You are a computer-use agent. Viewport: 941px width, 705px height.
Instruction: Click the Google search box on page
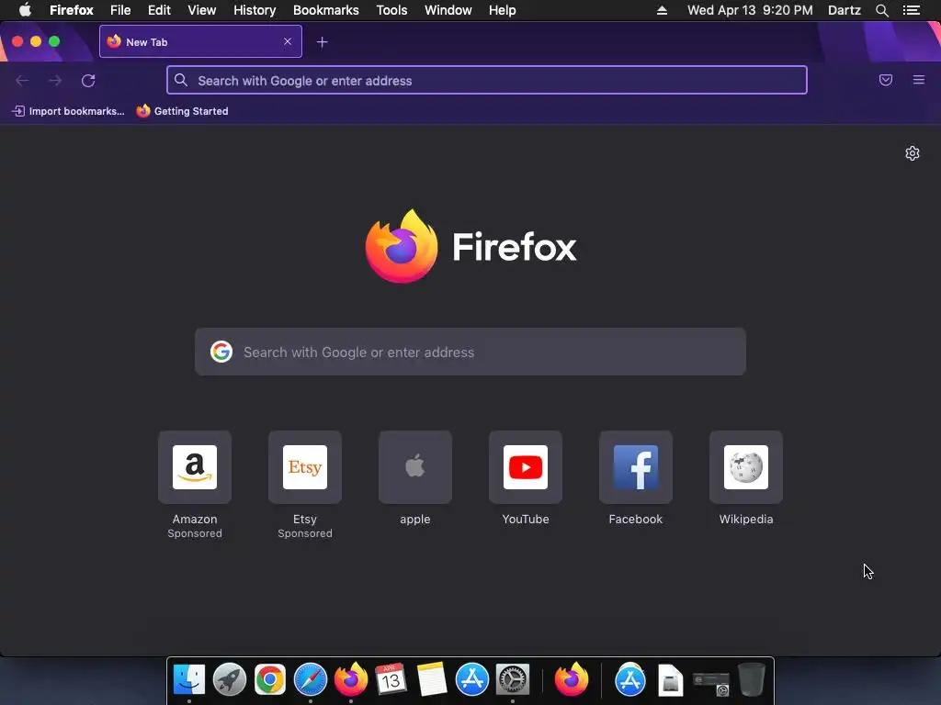[x=470, y=352]
